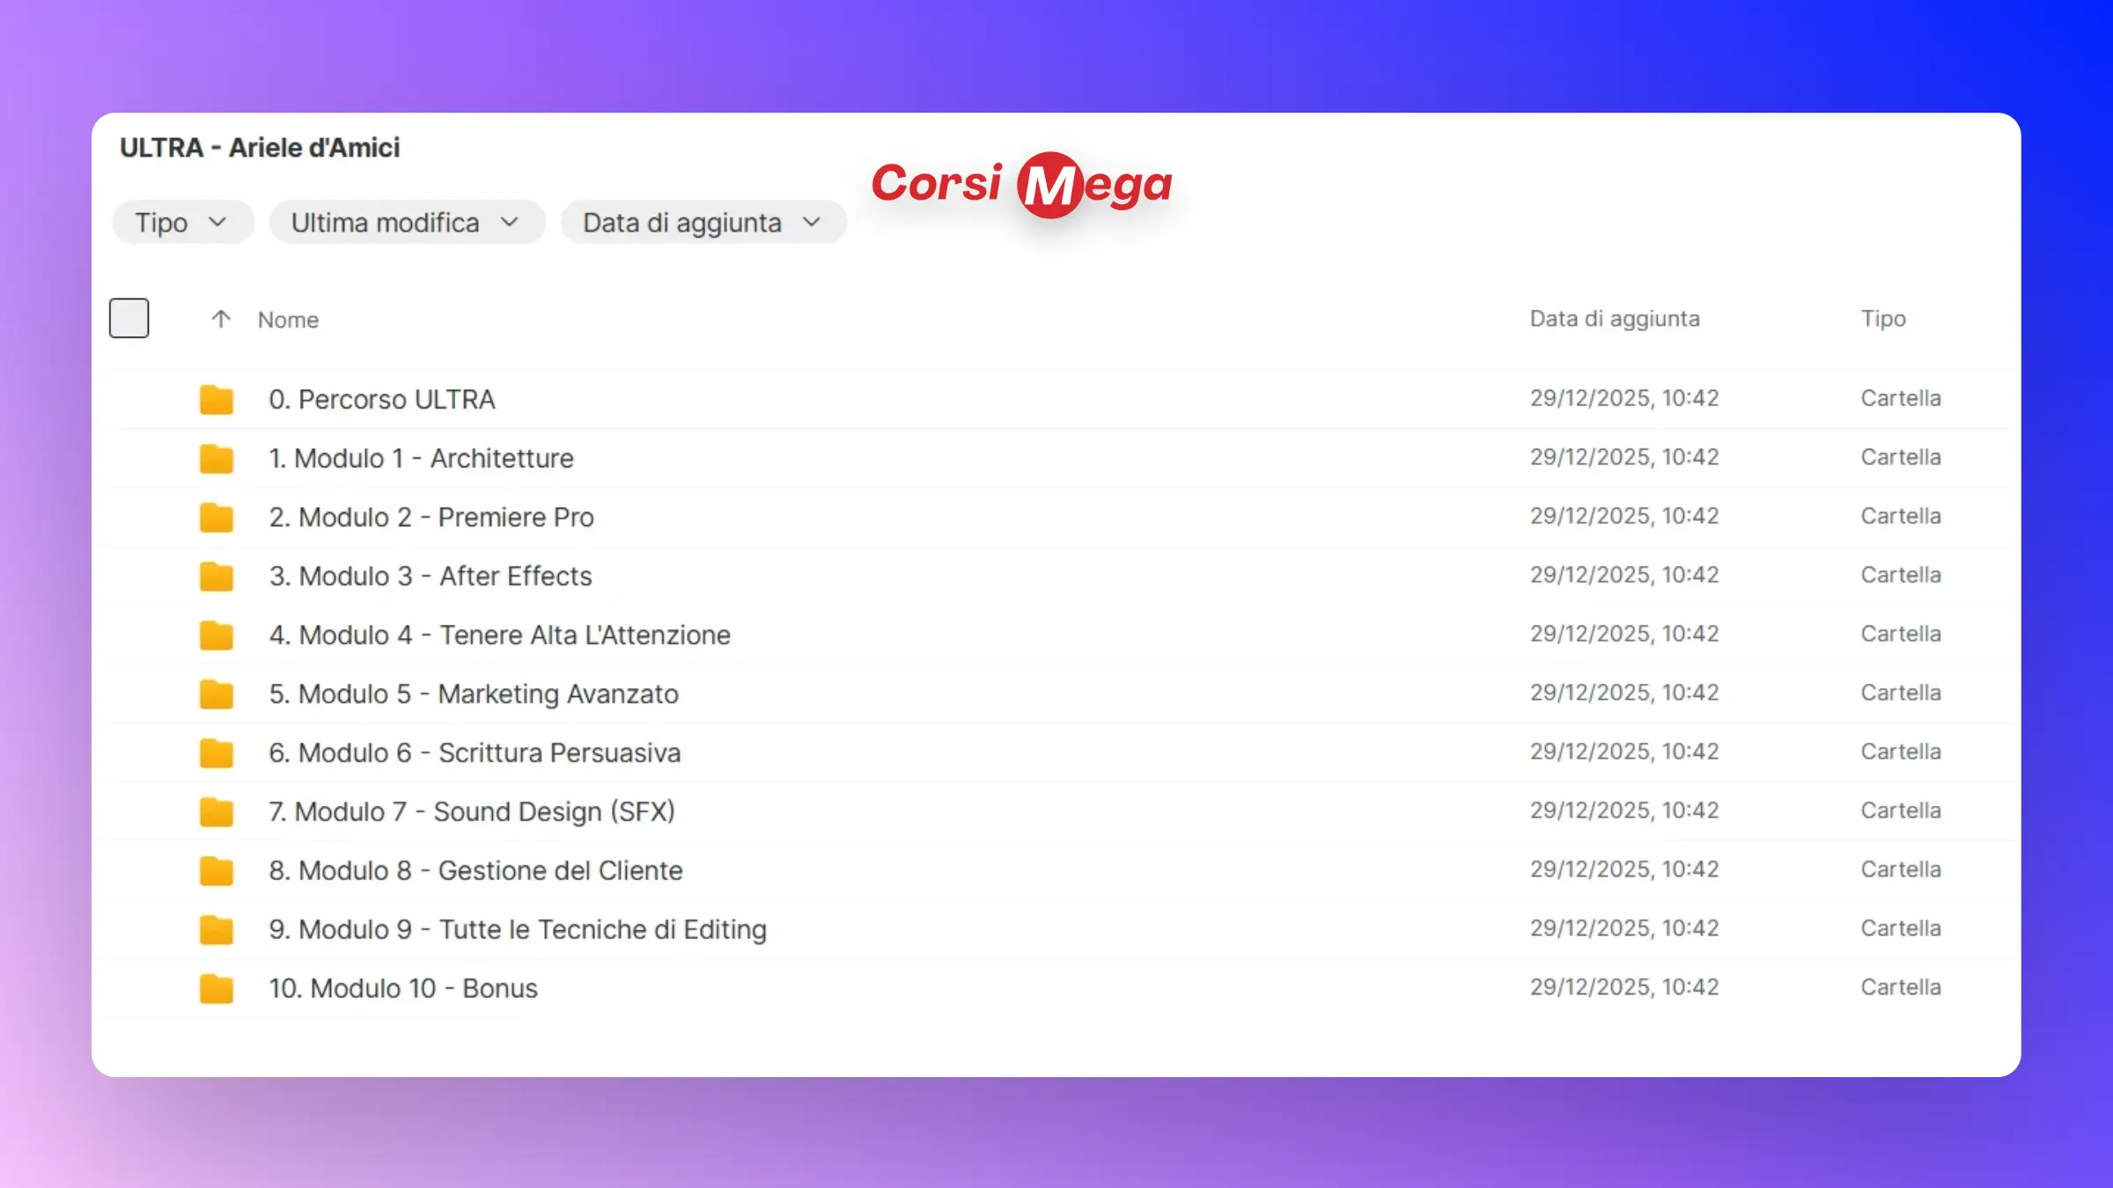Screen dimensions: 2113x1188
Task: Open 8. Modulo 8 - Gestione del Cliente
Action: (x=475, y=870)
